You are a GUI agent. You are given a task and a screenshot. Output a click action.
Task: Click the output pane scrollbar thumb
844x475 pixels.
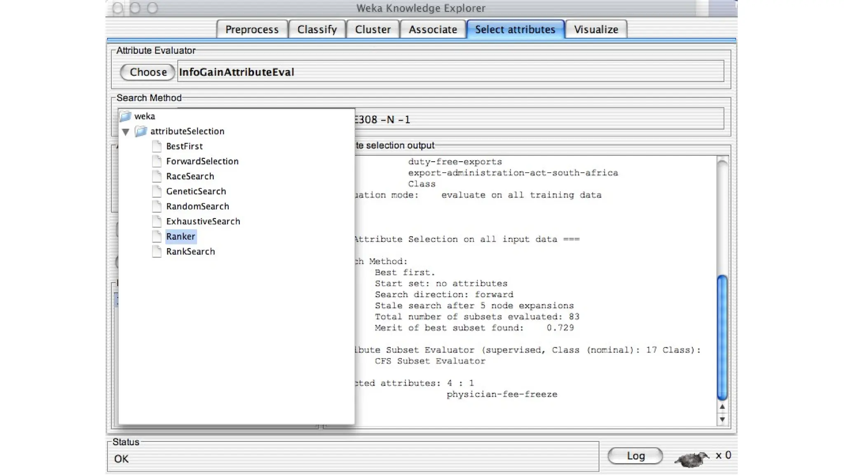(722, 337)
